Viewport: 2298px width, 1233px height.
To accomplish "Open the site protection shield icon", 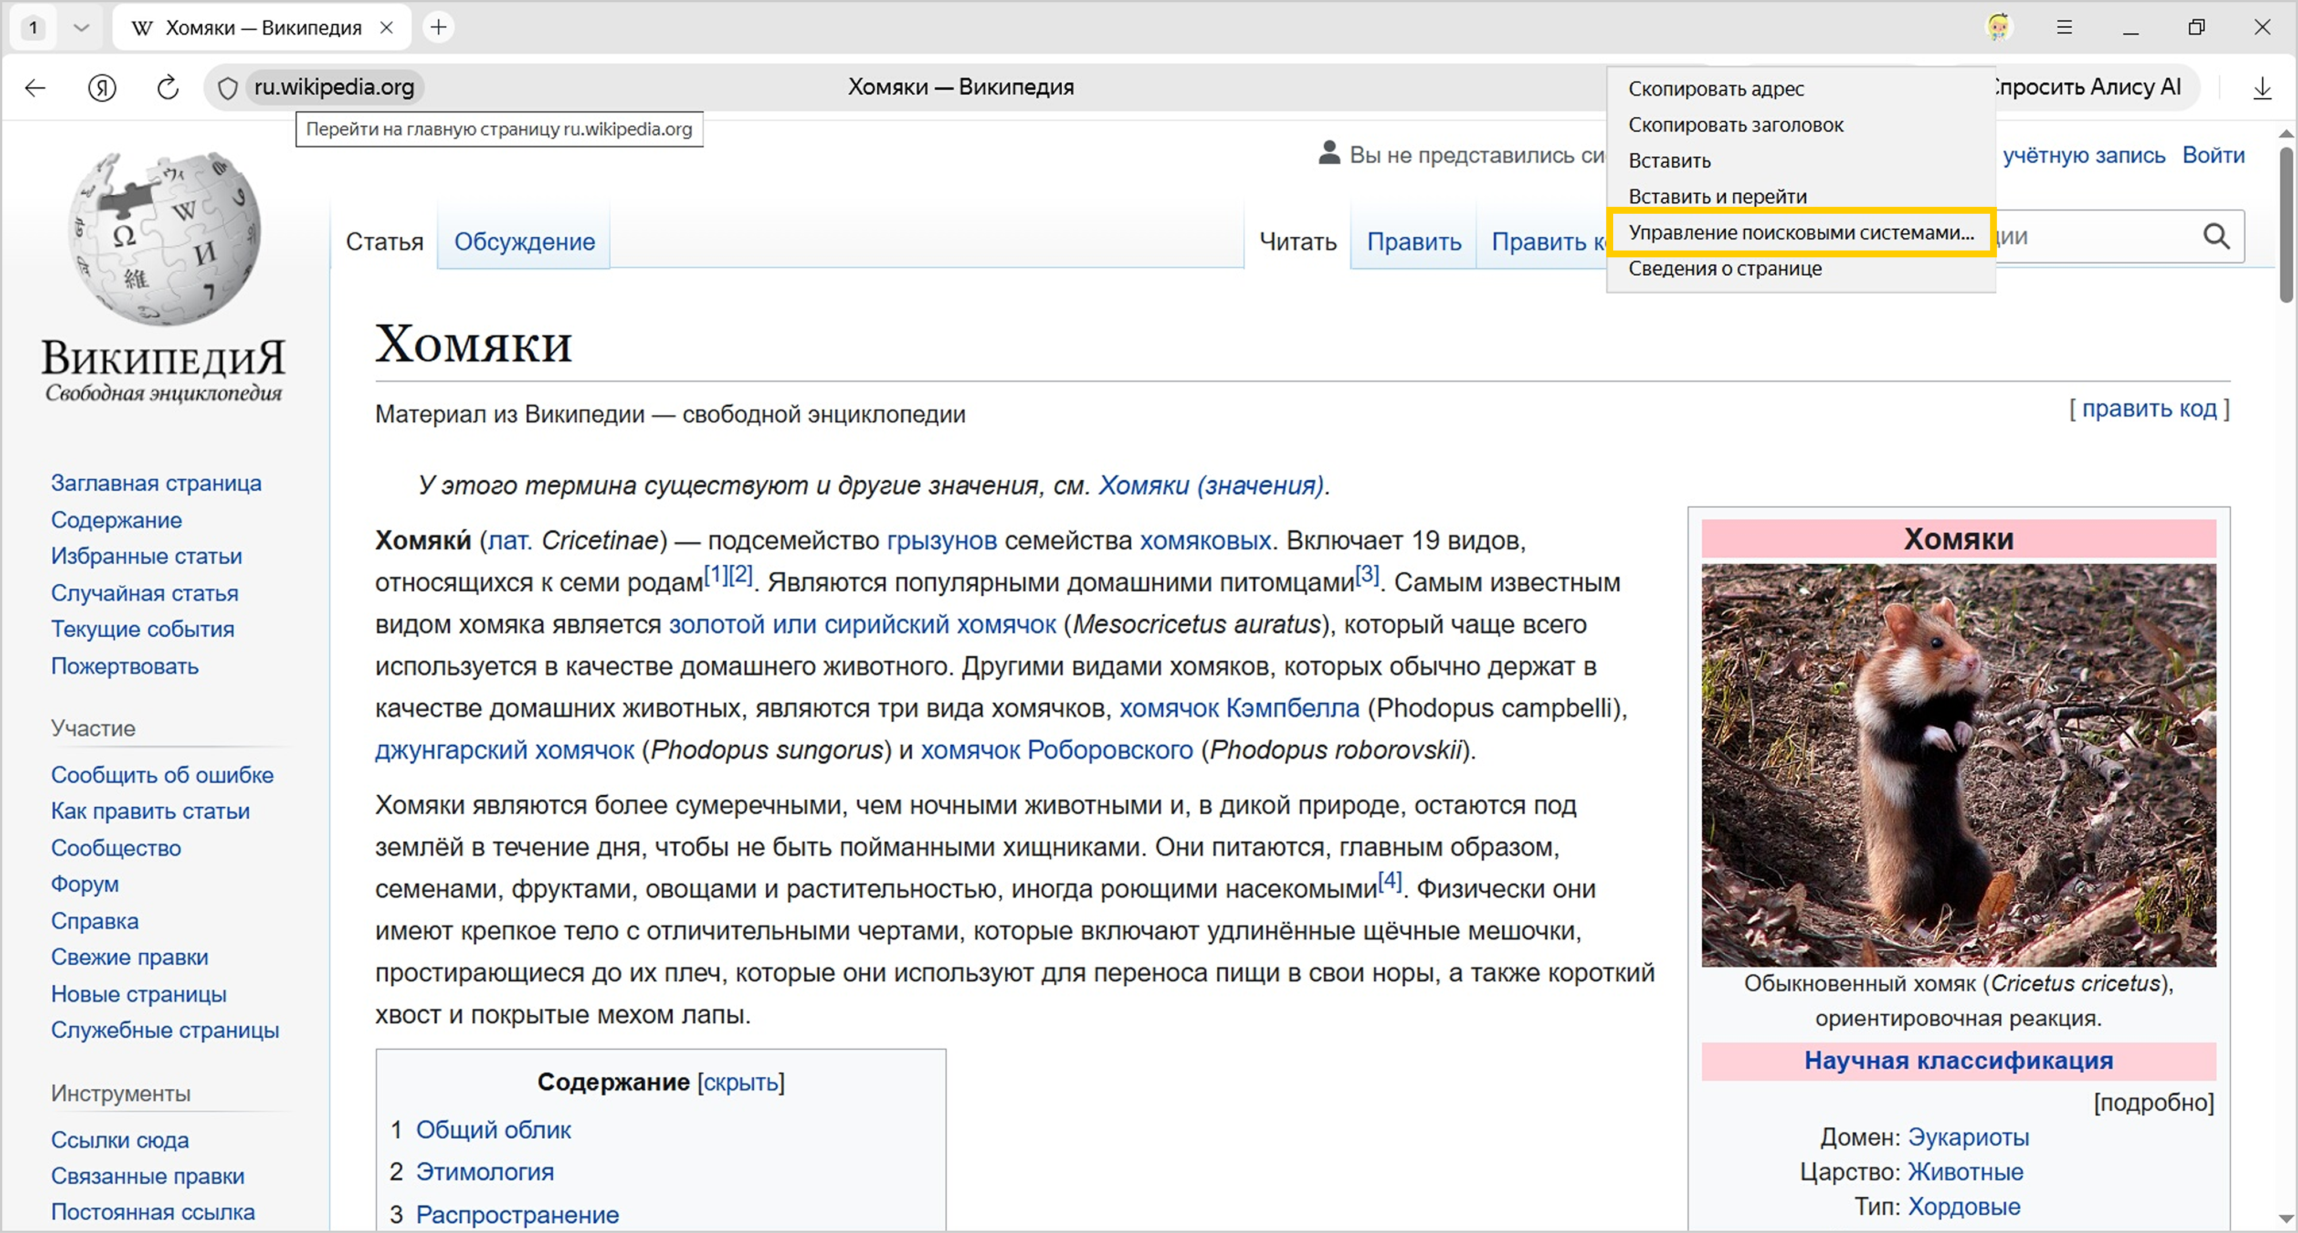I will point(229,87).
